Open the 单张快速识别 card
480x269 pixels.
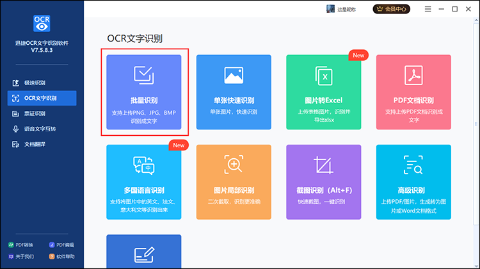(x=234, y=92)
